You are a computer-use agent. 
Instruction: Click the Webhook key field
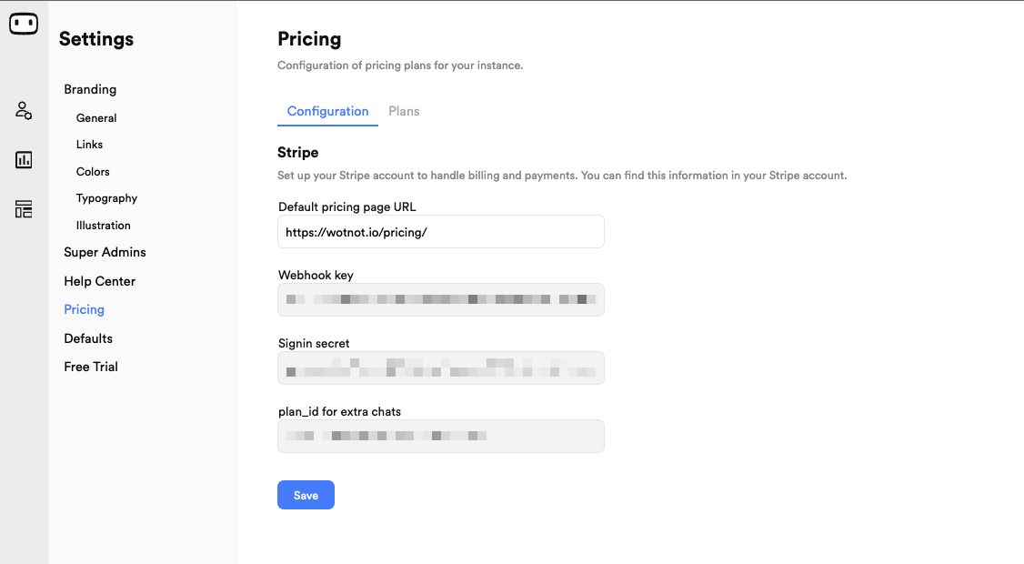pos(441,299)
